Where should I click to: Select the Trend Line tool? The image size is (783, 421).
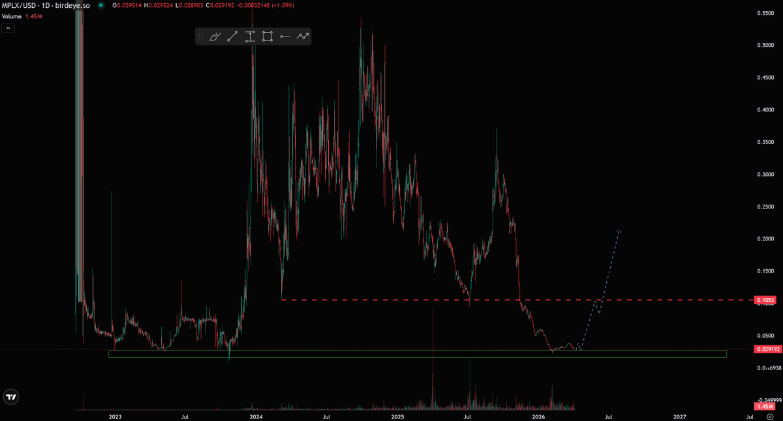click(x=233, y=37)
